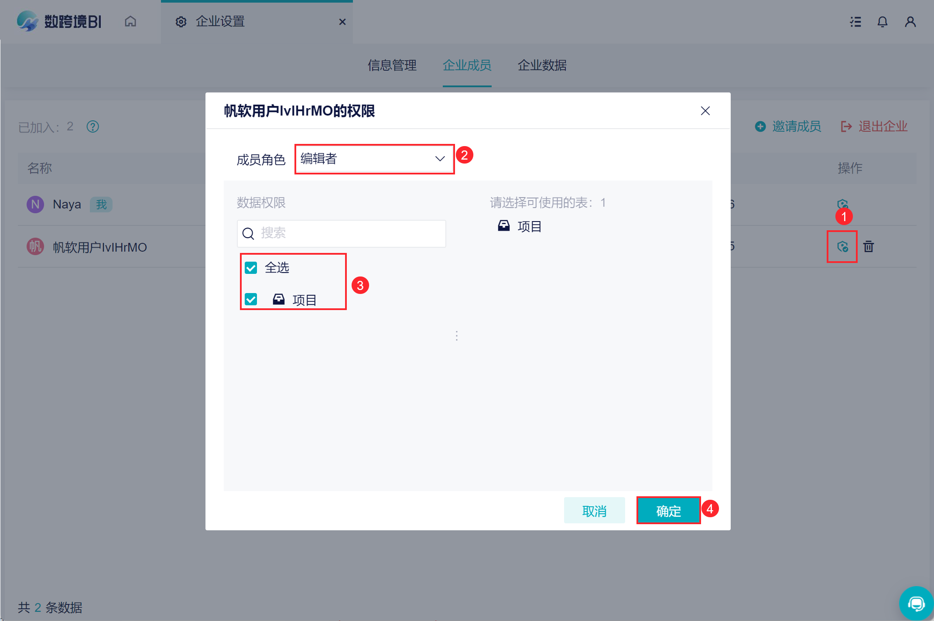This screenshot has height=621, width=934.
Task: Click the help question mark beside 已加入
Action: point(93,126)
